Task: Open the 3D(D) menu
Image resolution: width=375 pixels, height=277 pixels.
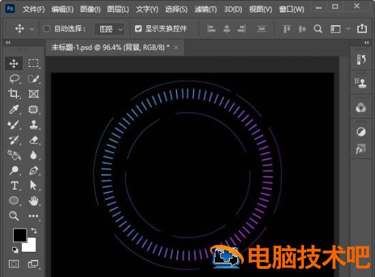Action: [232, 10]
